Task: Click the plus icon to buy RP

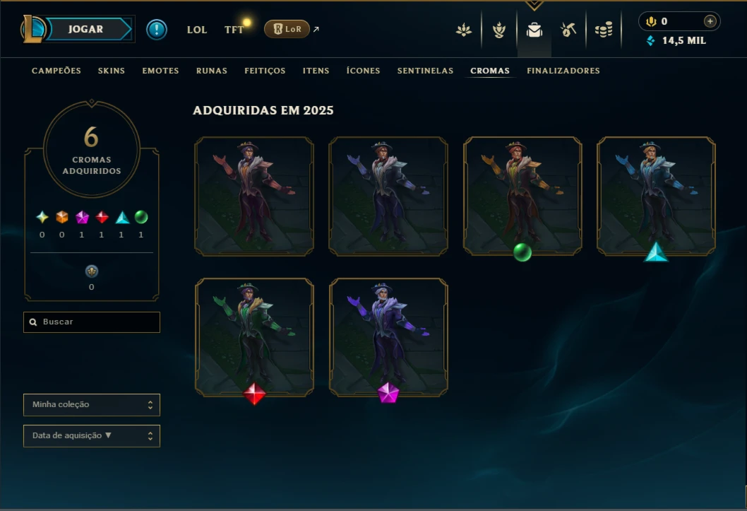Action: [710, 21]
